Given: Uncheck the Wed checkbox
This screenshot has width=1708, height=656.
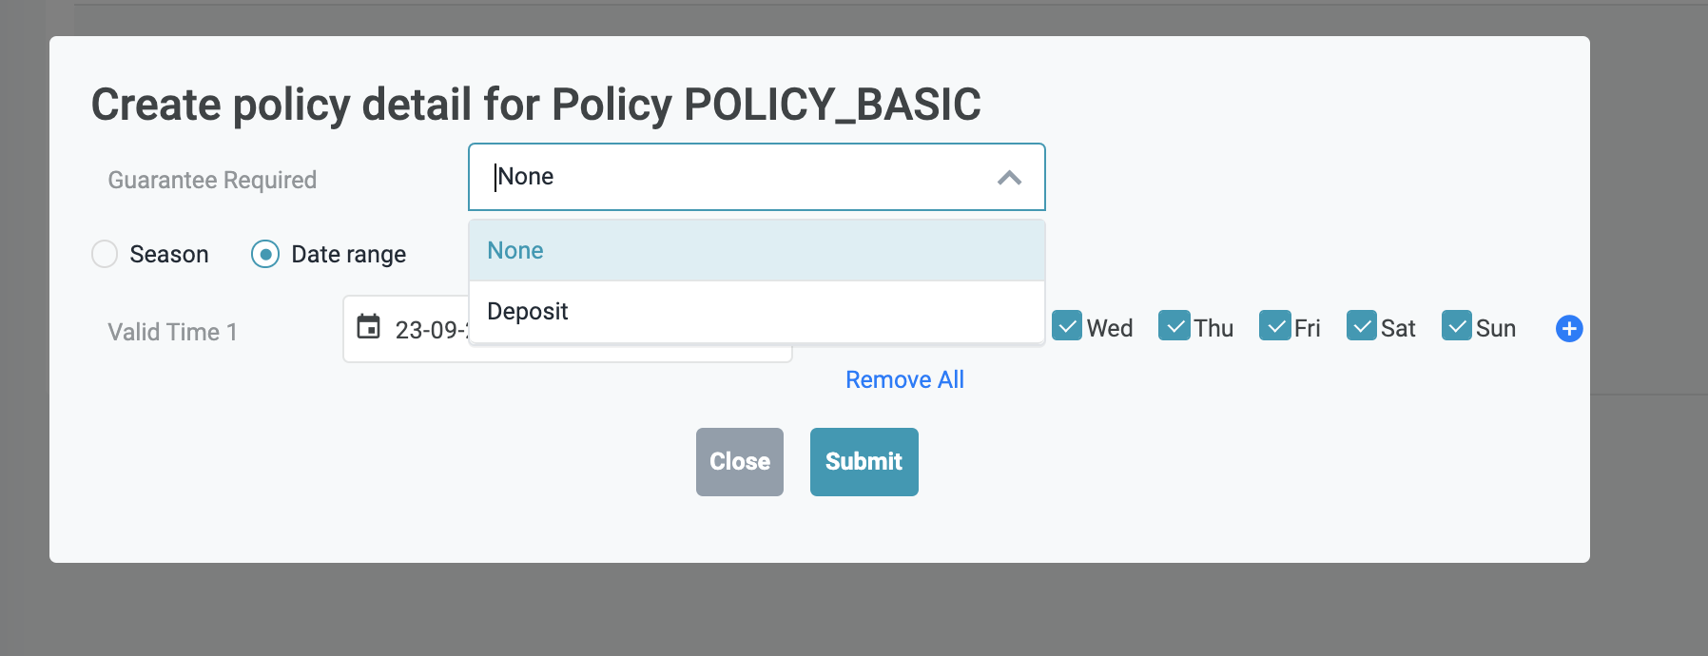Looking at the screenshot, I should (x=1067, y=326).
